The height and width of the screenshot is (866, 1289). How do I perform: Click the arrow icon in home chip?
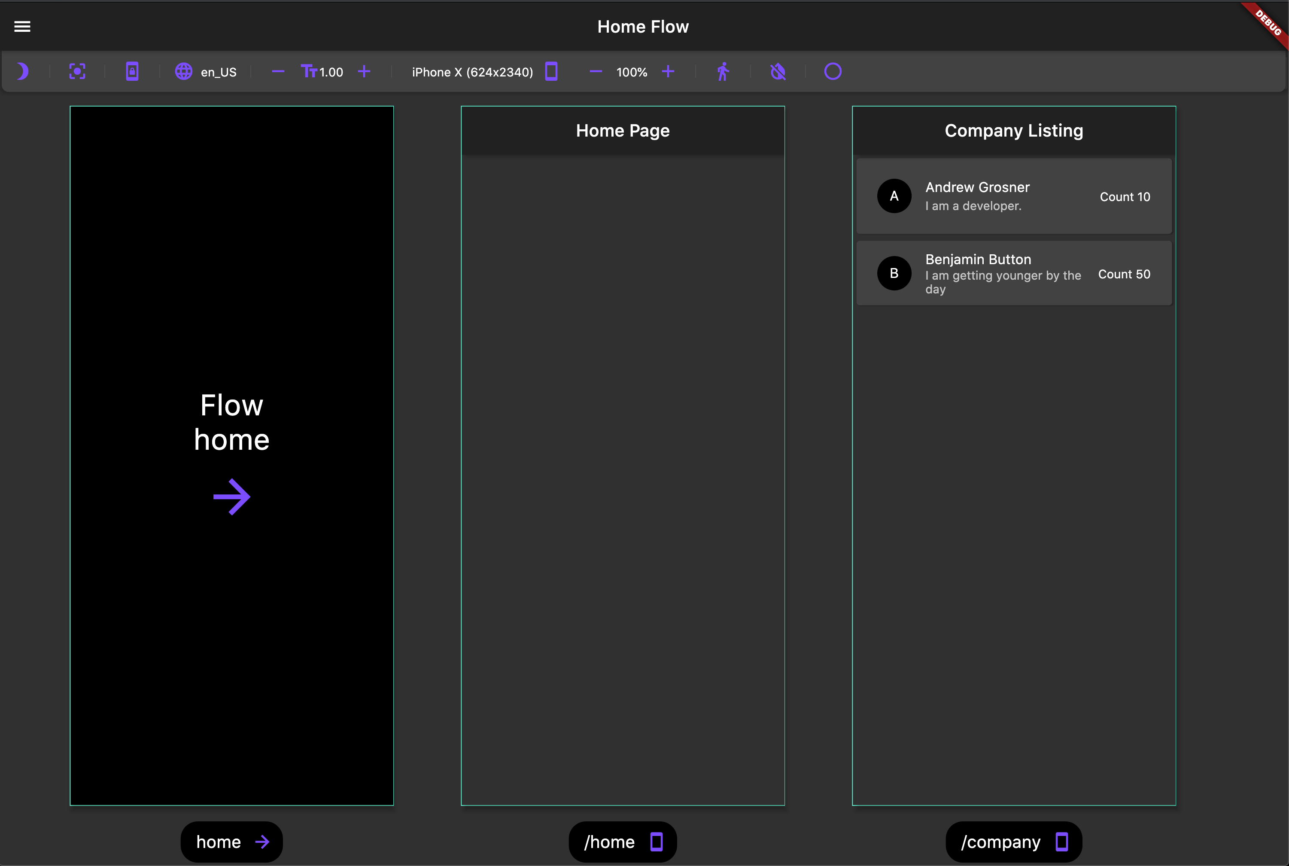coord(262,842)
